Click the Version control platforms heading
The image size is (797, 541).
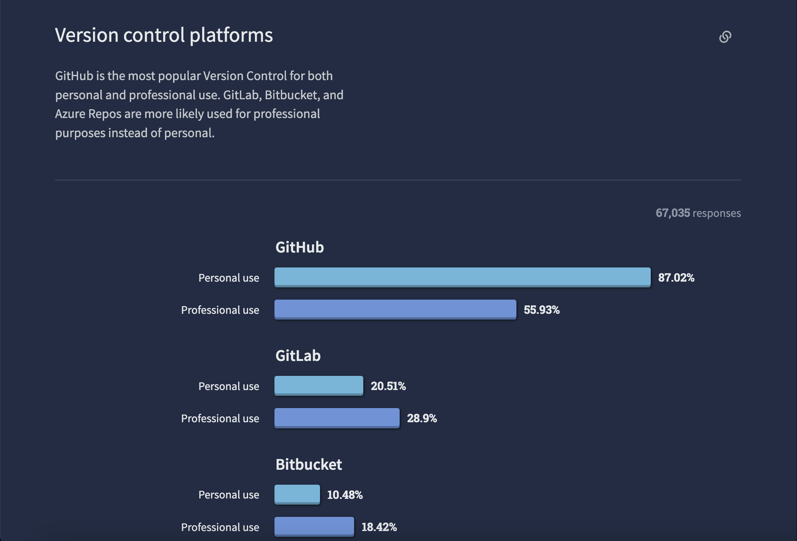coord(164,35)
